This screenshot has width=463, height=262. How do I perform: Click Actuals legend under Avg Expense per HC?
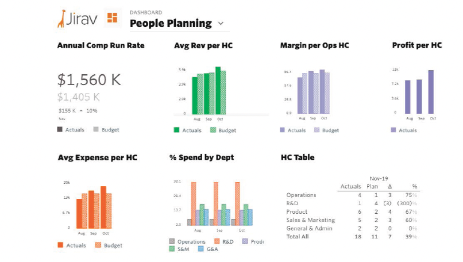pos(72,245)
